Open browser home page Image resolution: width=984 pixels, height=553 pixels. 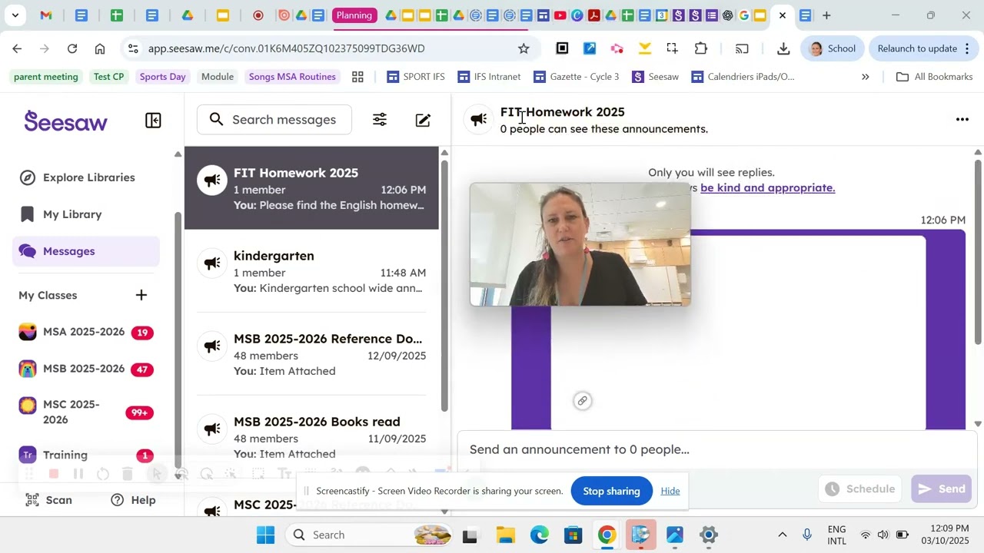[x=100, y=48]
